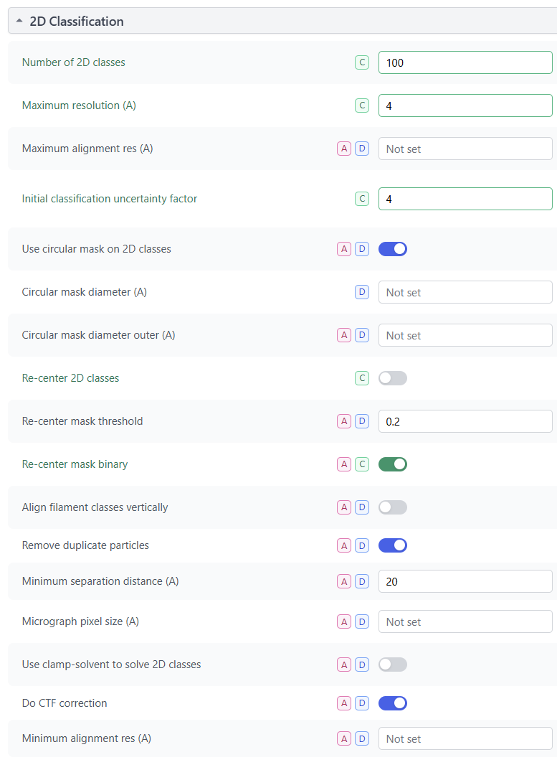Collapse the 2D Classification section
Image resolution: width=557 pixels, height=770 pixels.
point(19,22)
